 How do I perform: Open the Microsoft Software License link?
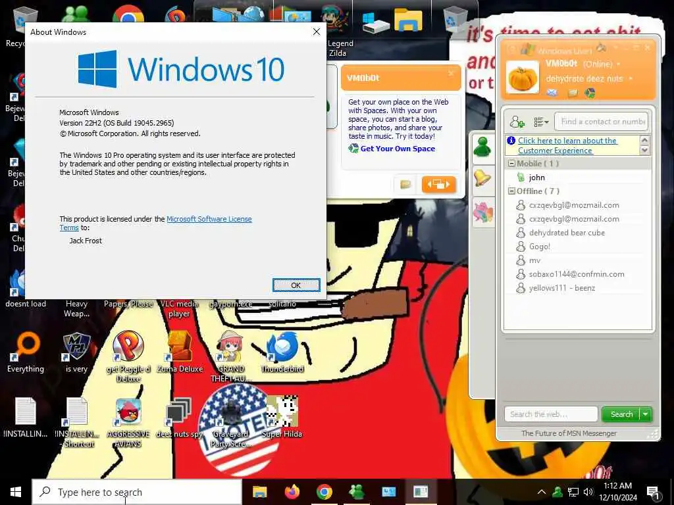[209, 219]
